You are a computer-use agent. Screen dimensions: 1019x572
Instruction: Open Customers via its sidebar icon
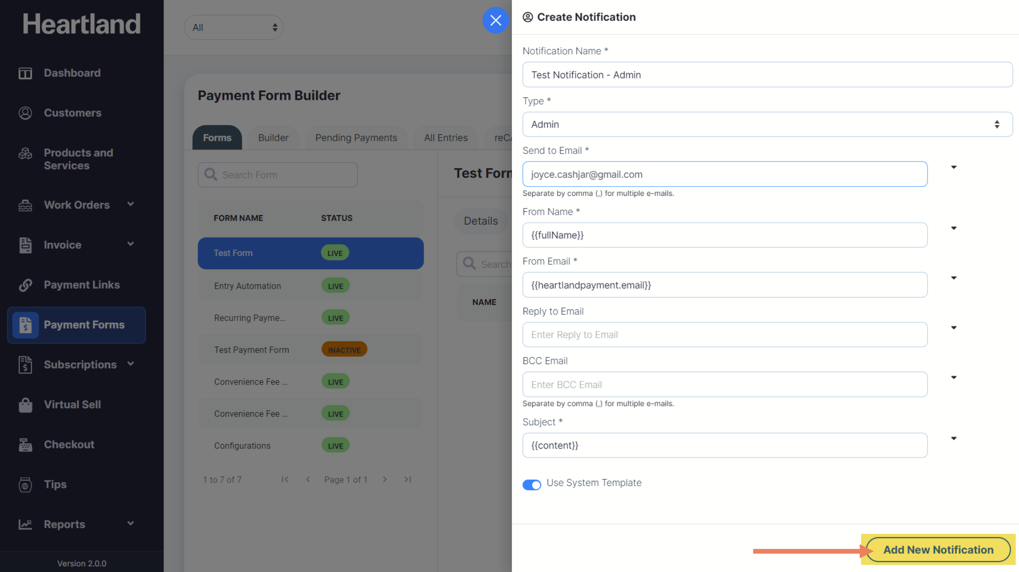25,113
